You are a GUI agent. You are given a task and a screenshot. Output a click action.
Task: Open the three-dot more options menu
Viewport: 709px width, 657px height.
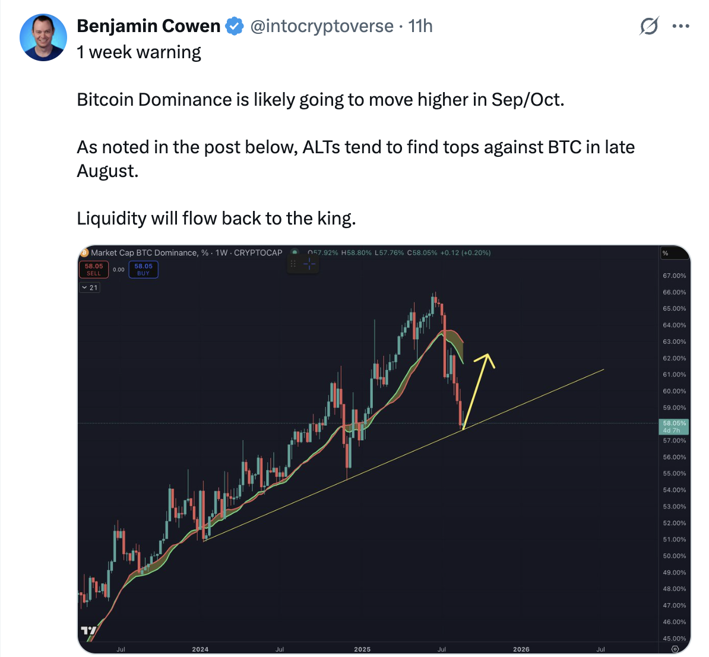680,26
